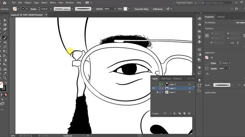Select the Line Segment tool
Image resolution: width=245 pixels, height=137 pixels.
5,33
